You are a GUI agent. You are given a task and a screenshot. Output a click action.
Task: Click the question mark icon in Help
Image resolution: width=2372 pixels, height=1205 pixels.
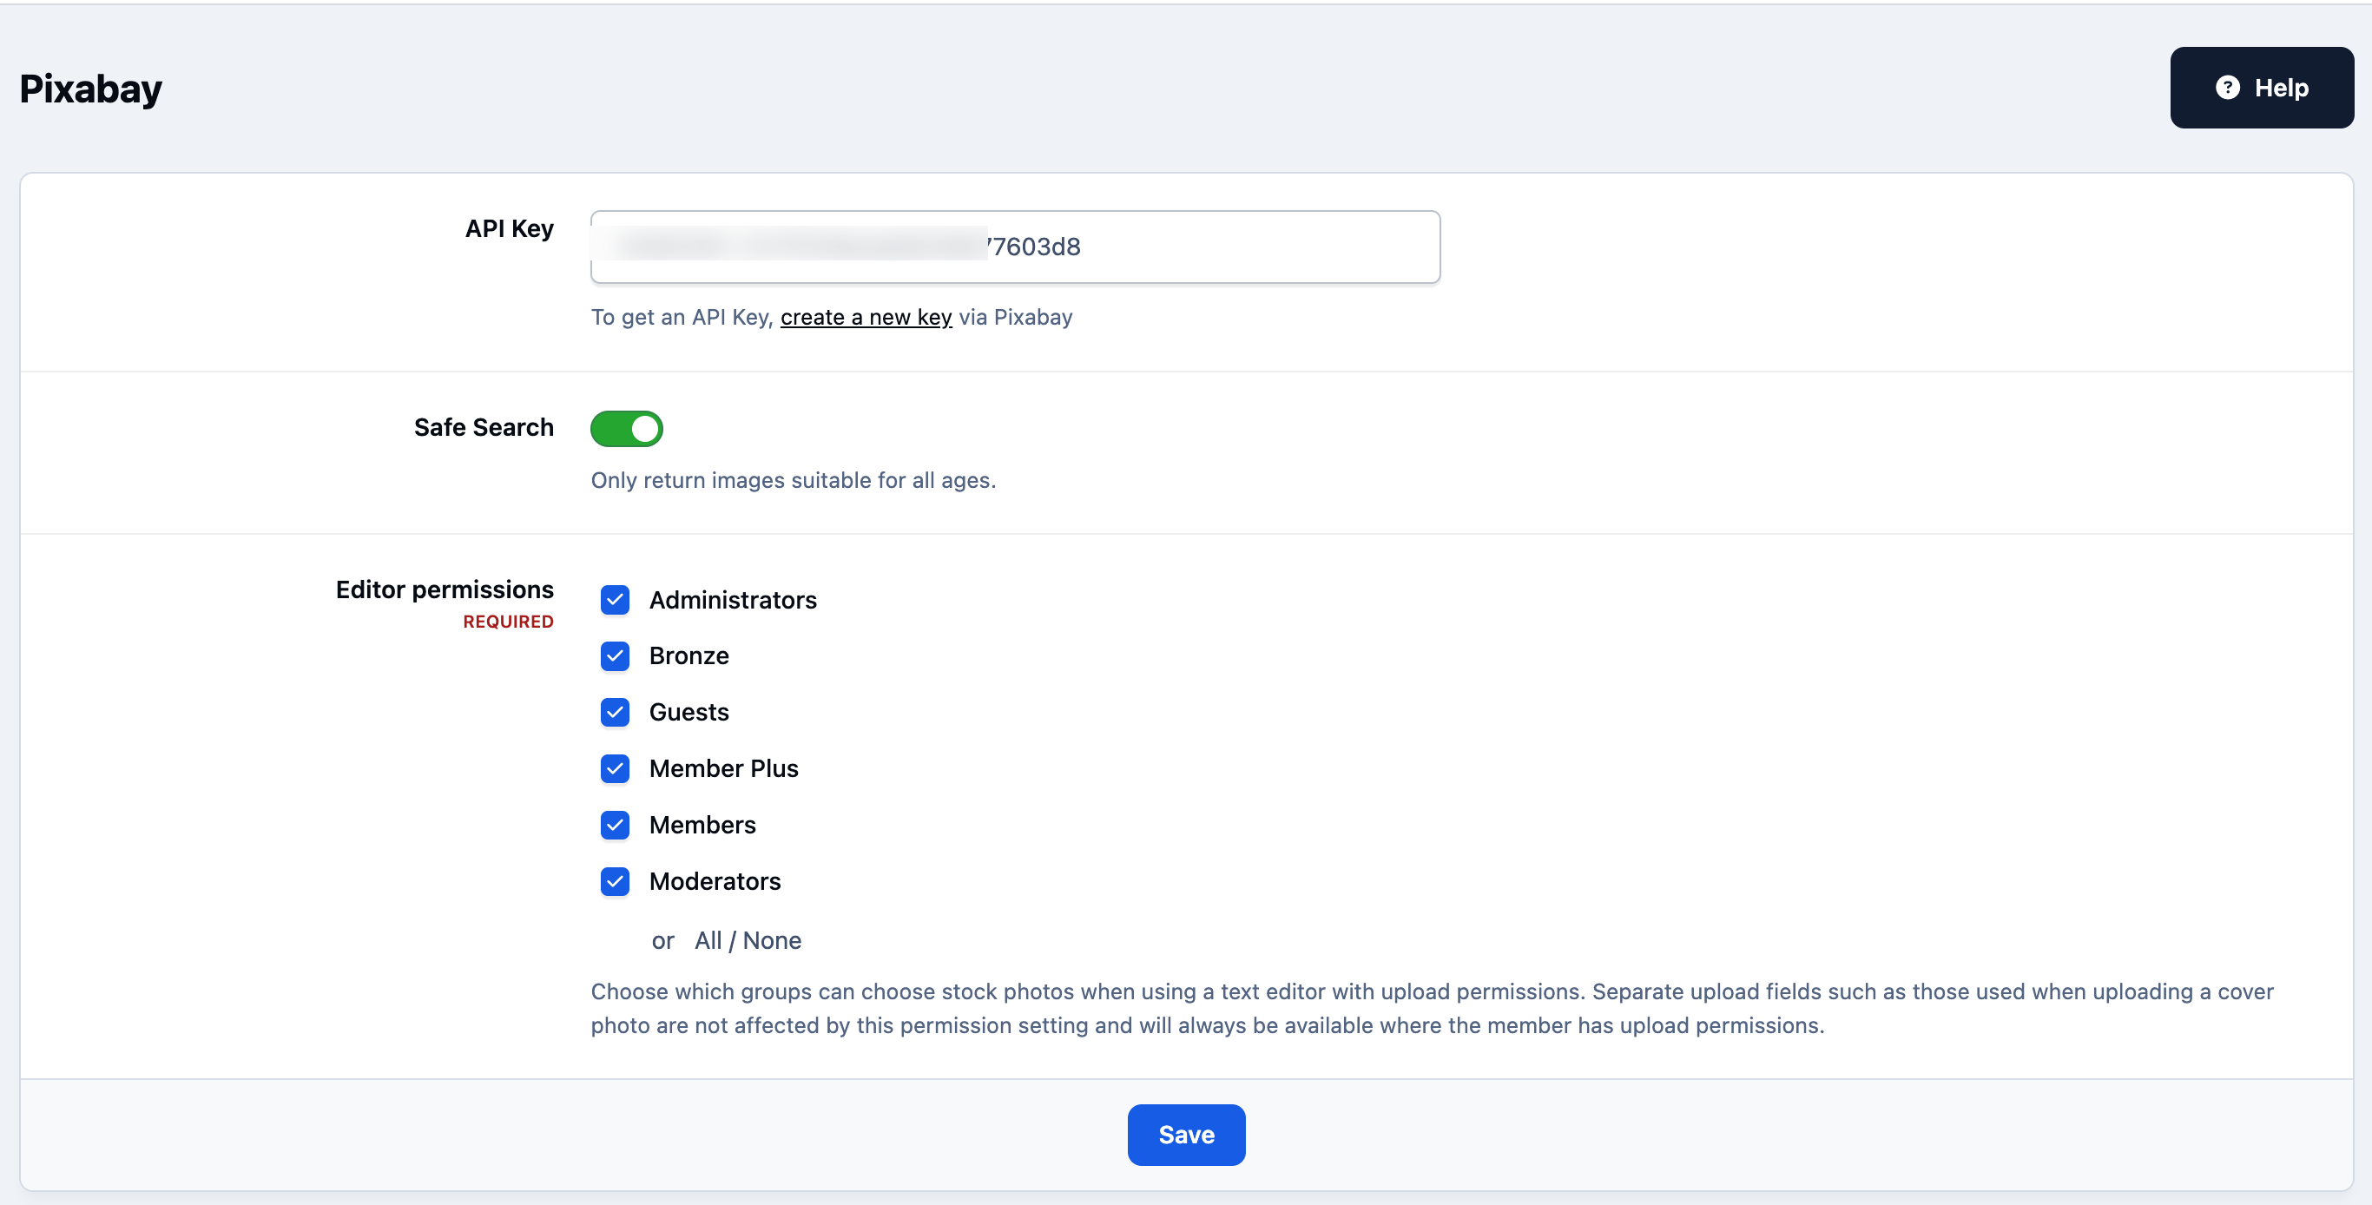click(2227, 88)
